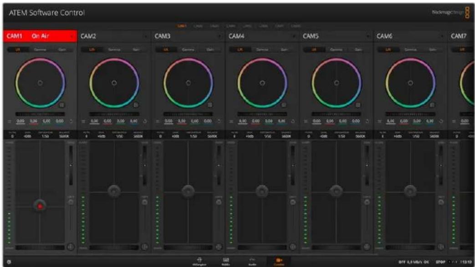Expand the CAM4 header dropdown arrow

tap(294, 36)
